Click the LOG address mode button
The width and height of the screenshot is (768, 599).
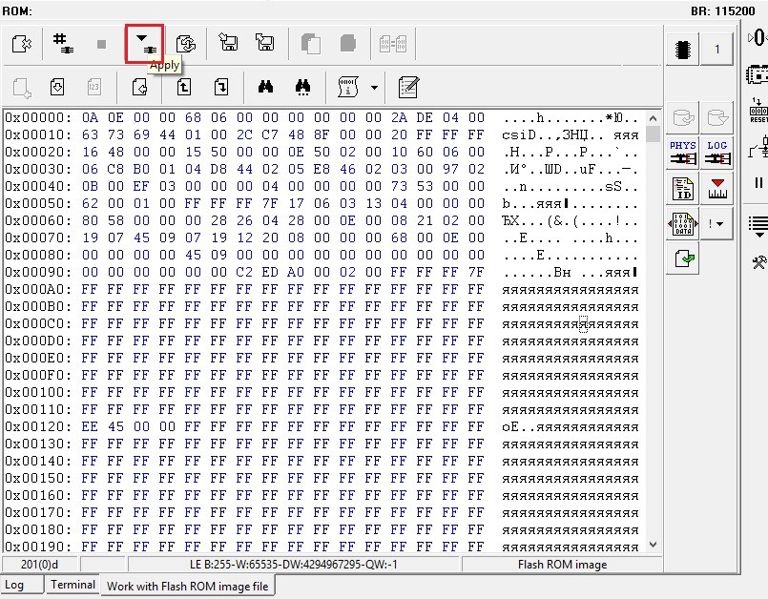tap(717, 153)
